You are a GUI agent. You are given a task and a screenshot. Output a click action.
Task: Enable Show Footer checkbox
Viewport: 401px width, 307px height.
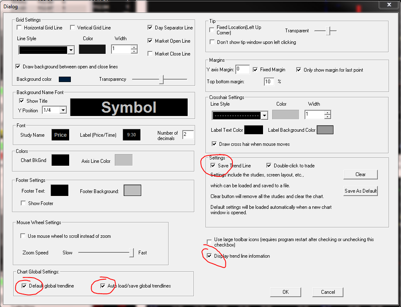23,203
